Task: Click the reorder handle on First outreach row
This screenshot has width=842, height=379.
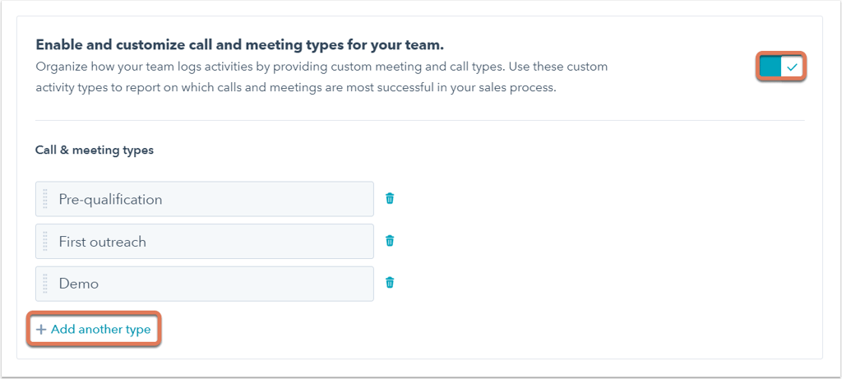Action: [45, 241]
